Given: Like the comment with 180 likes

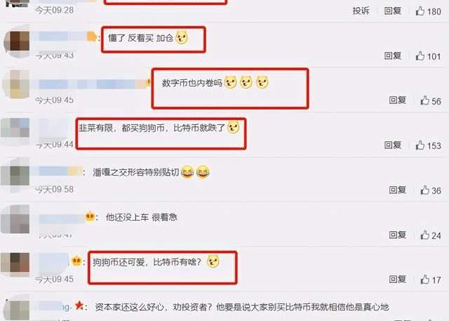Looking at the screenshot, I should pos(428,11).
